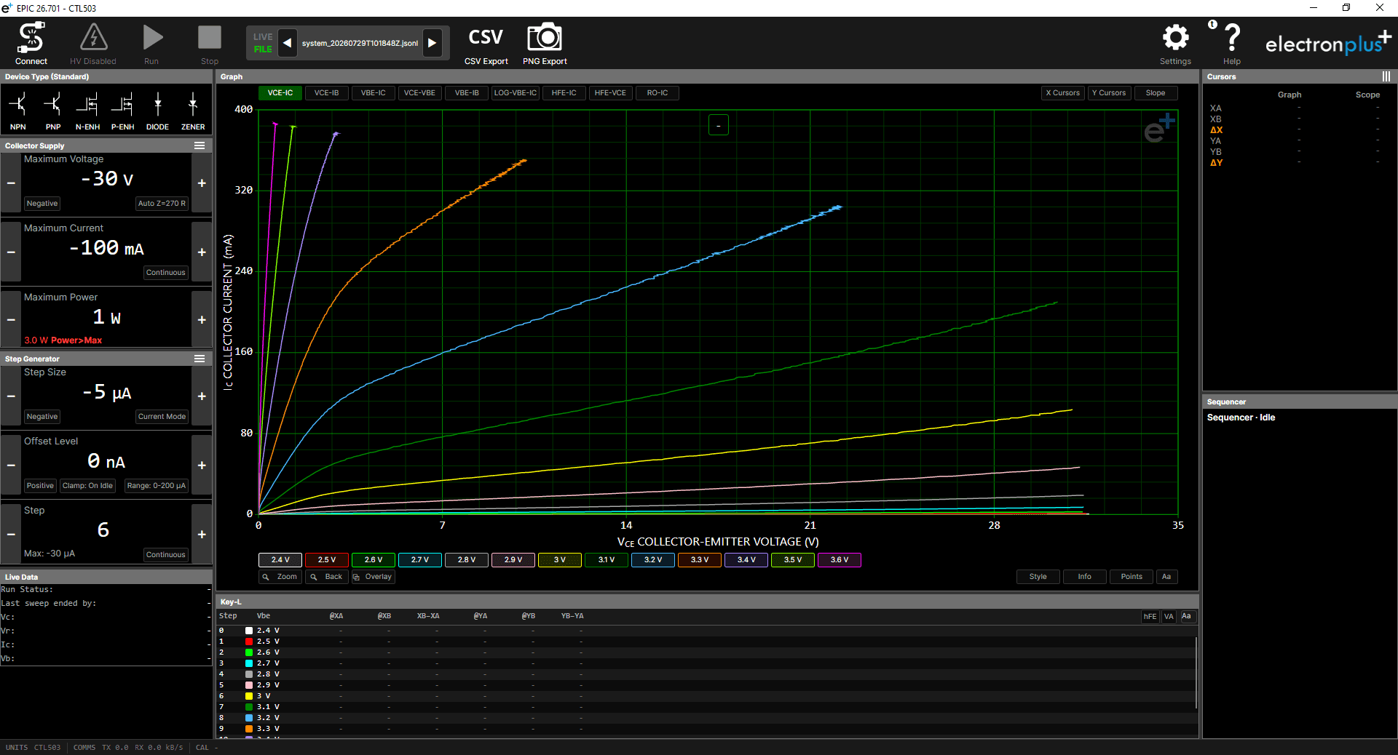Click the Key-L table vertical scrollbar

1196,673
